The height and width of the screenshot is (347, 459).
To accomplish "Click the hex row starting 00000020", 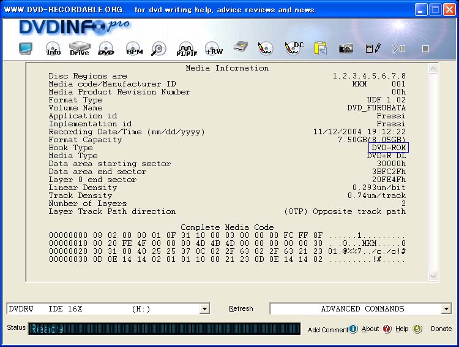I will point(227,251).
